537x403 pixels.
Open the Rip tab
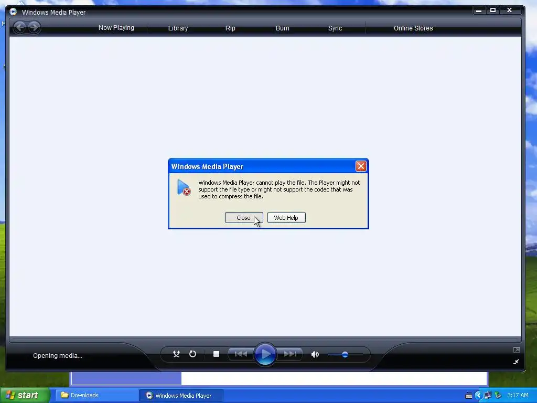pyautogui.click(x=230, y=28)
